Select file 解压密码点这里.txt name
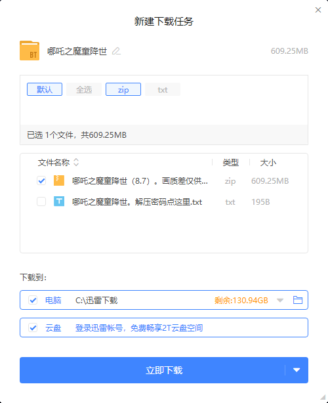 [137, 202]
